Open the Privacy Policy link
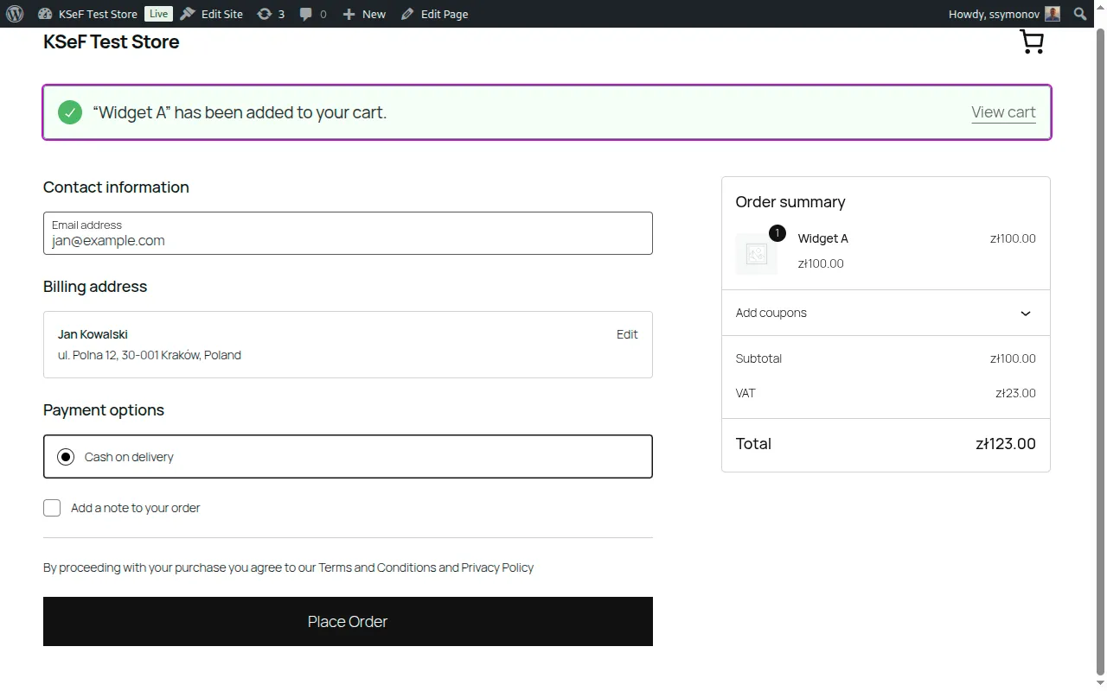1107x691 pixels. pyautogui.click(x=497, y=567)
